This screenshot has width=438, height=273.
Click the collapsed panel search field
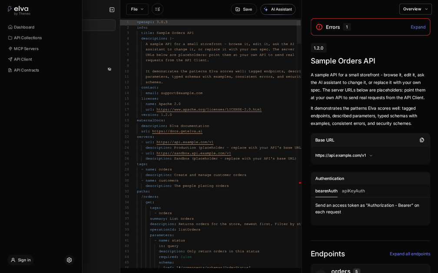[99, 25]
